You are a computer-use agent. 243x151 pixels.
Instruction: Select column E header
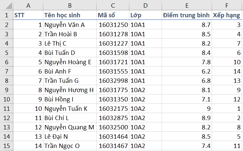187,6
